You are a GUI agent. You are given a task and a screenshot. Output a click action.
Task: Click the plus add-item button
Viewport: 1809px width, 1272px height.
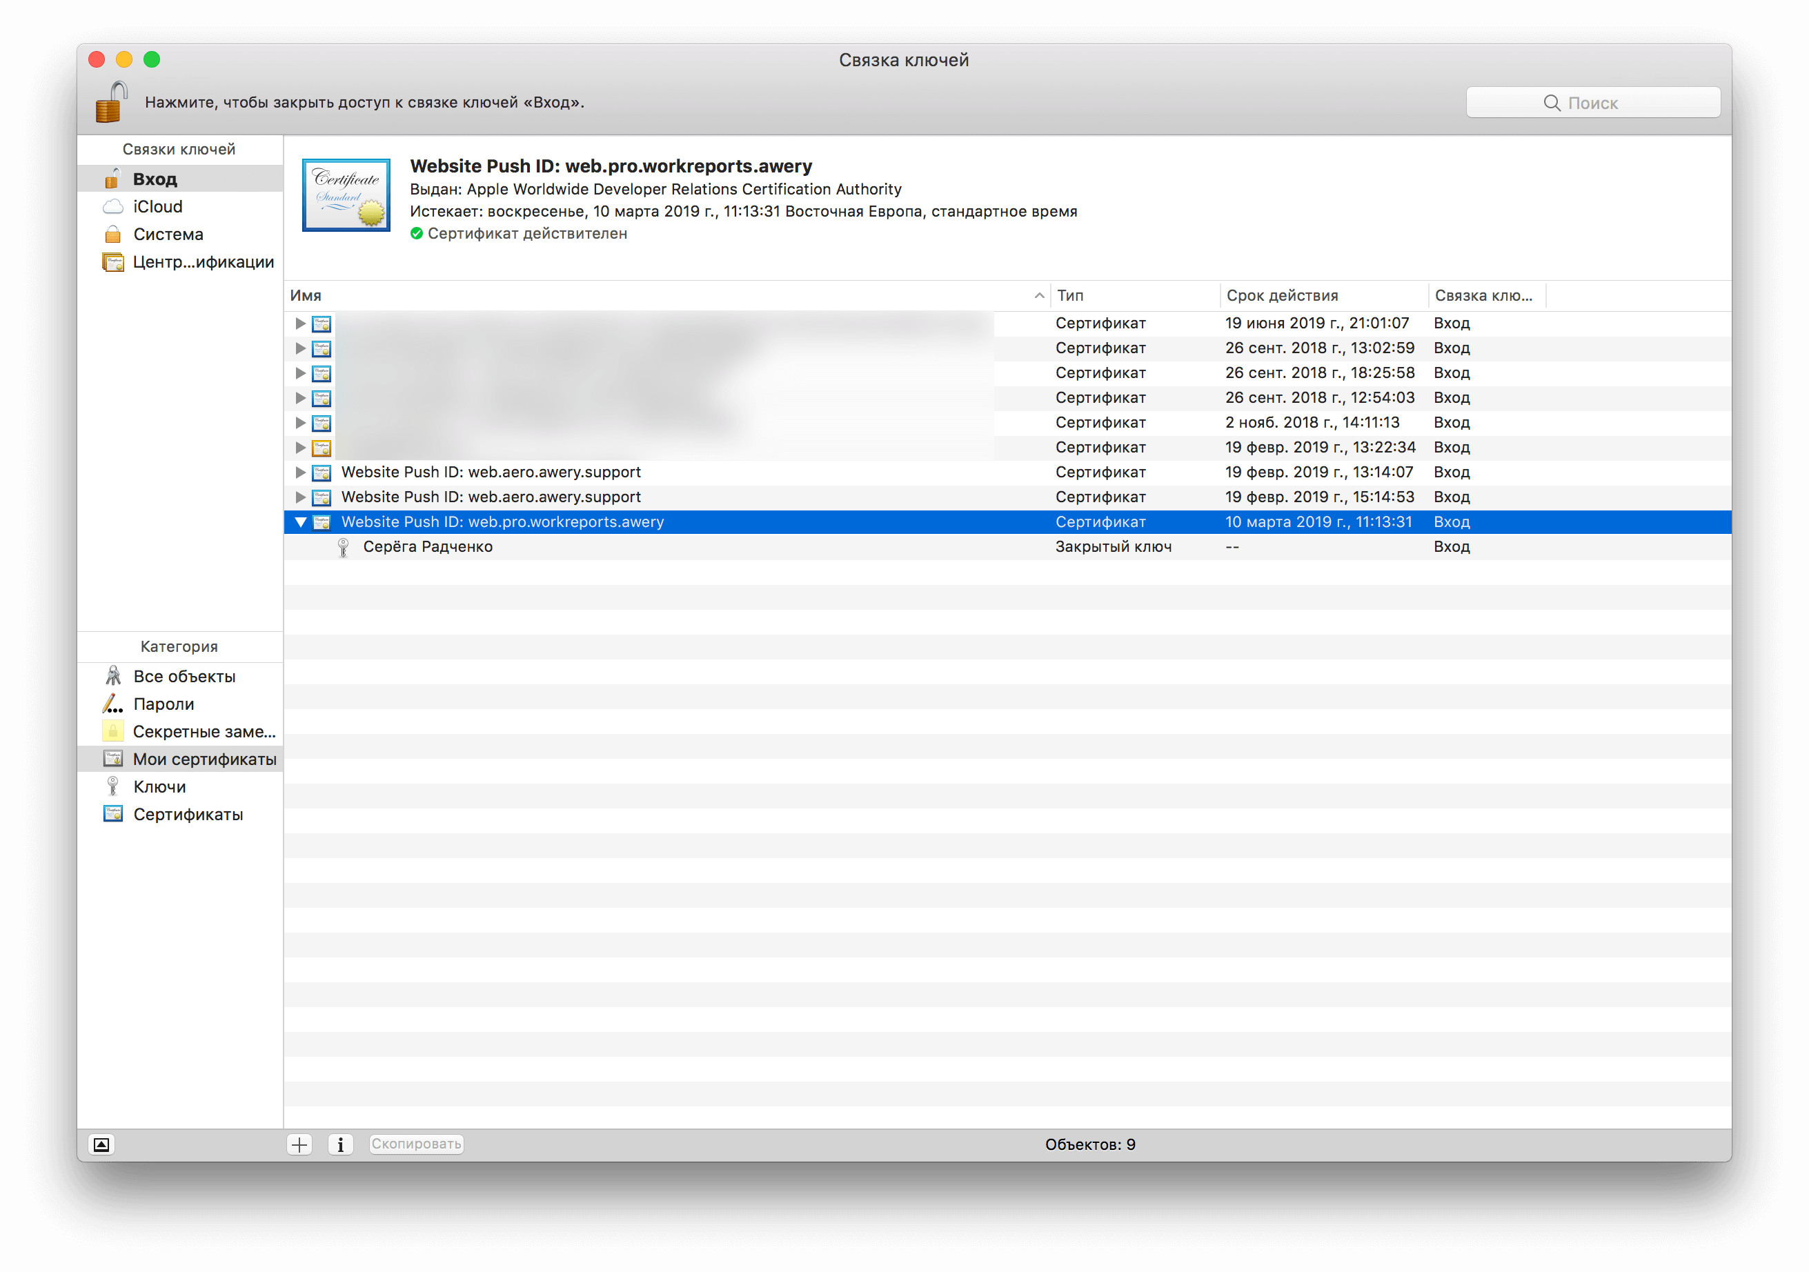pos(299,1144)
